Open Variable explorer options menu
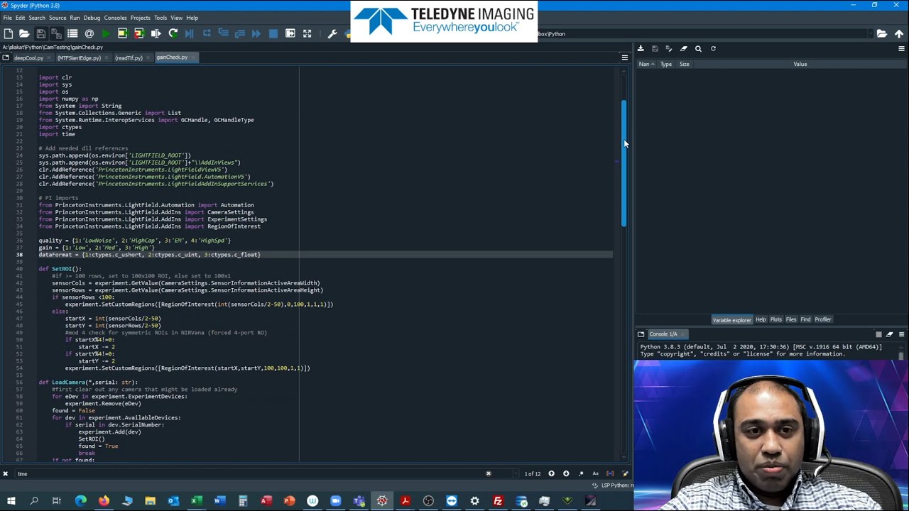 (x=901, y=48)
